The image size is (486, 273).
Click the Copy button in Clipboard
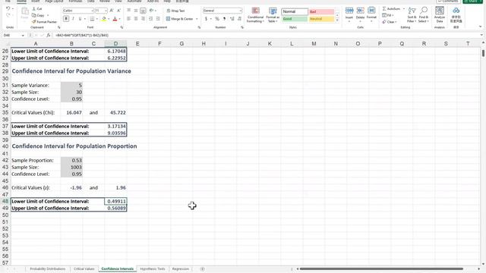pos(38,15)
